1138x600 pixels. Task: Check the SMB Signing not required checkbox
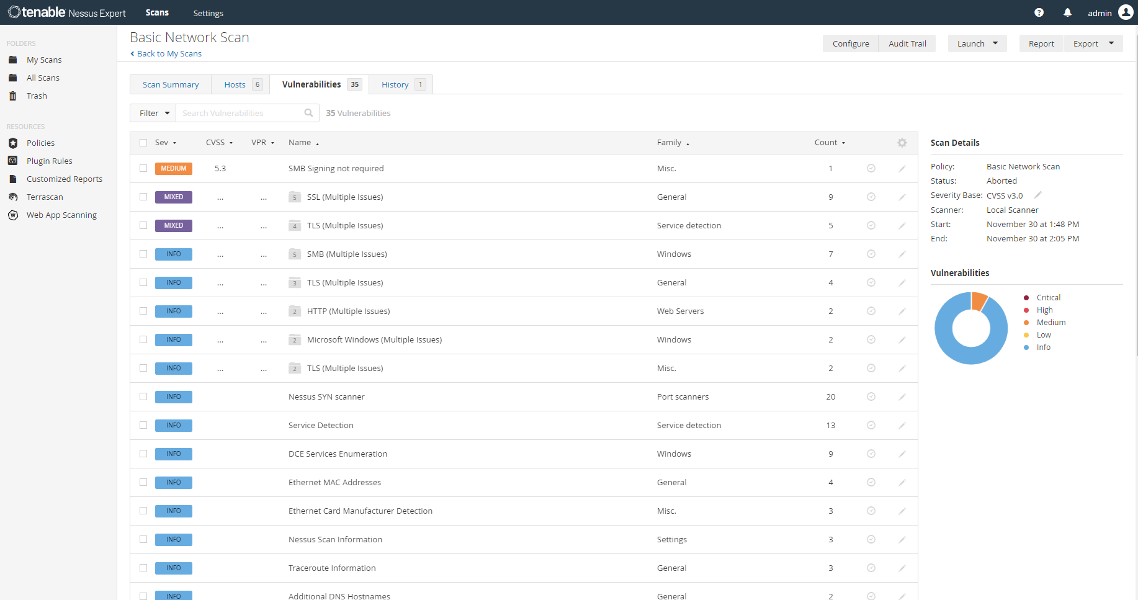(x=143, y=168)
